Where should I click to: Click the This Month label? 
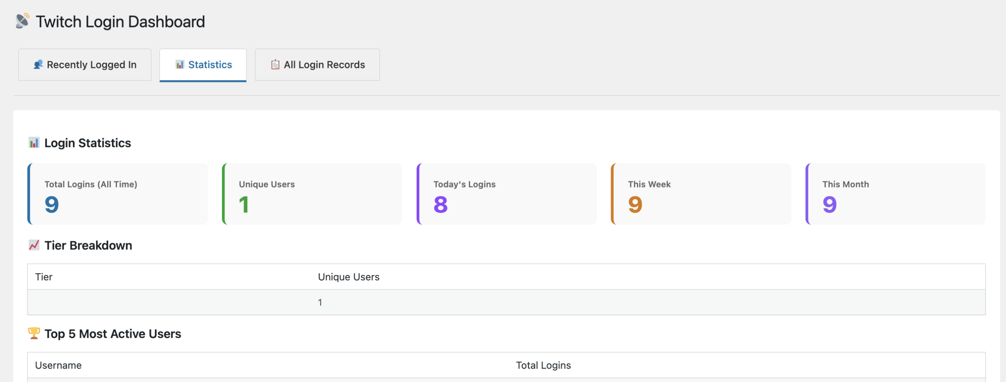(x=846, y=184)
